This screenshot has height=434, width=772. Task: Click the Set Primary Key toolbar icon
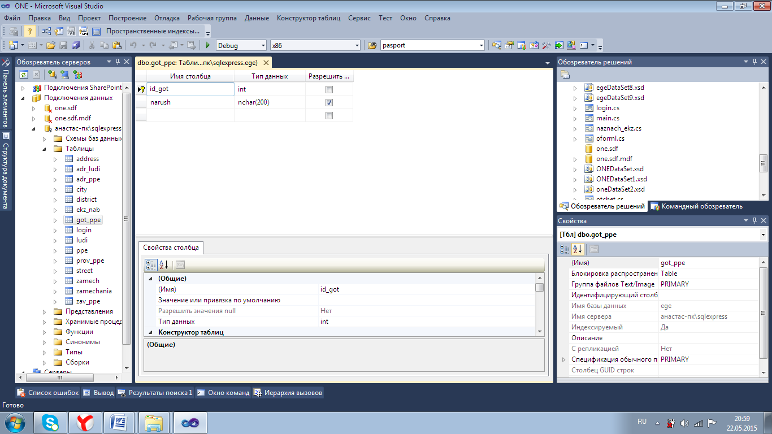(x=29, y=31)
